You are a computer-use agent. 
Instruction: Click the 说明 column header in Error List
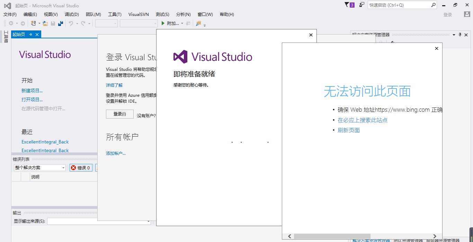(35, 177)
